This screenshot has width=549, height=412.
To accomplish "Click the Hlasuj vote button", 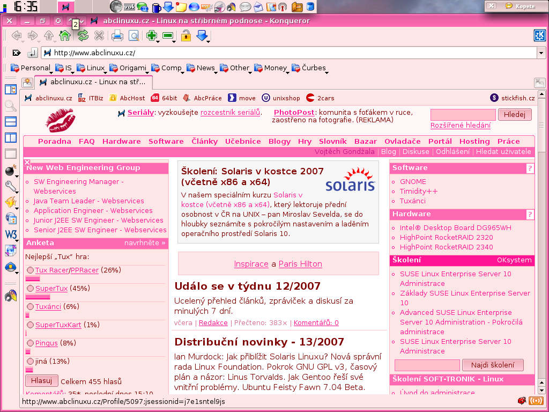I will click(42, 381).
